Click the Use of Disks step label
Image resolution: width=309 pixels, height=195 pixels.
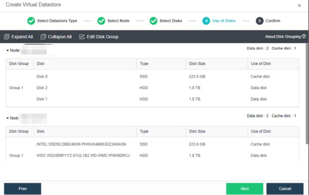223,21
